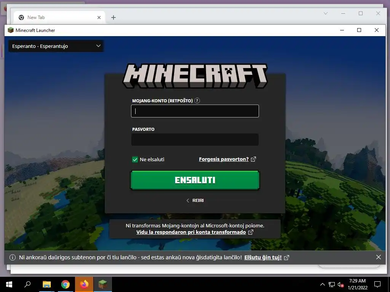Screen dimensions: 390x292
Task: Minimize the Minecraft Launcher window
Action: (342, 30)
